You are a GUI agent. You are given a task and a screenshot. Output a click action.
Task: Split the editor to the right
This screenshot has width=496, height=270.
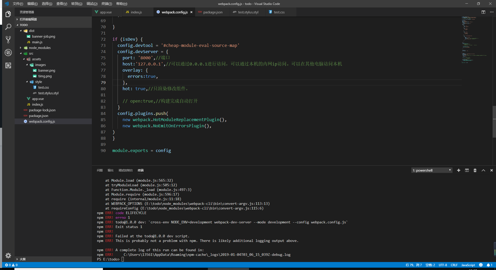click(x=483, y=12)
